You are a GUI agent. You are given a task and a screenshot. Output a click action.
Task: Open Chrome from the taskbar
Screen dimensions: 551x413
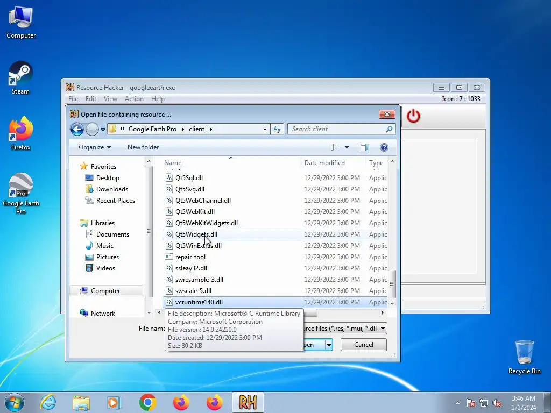pos(148,402)
